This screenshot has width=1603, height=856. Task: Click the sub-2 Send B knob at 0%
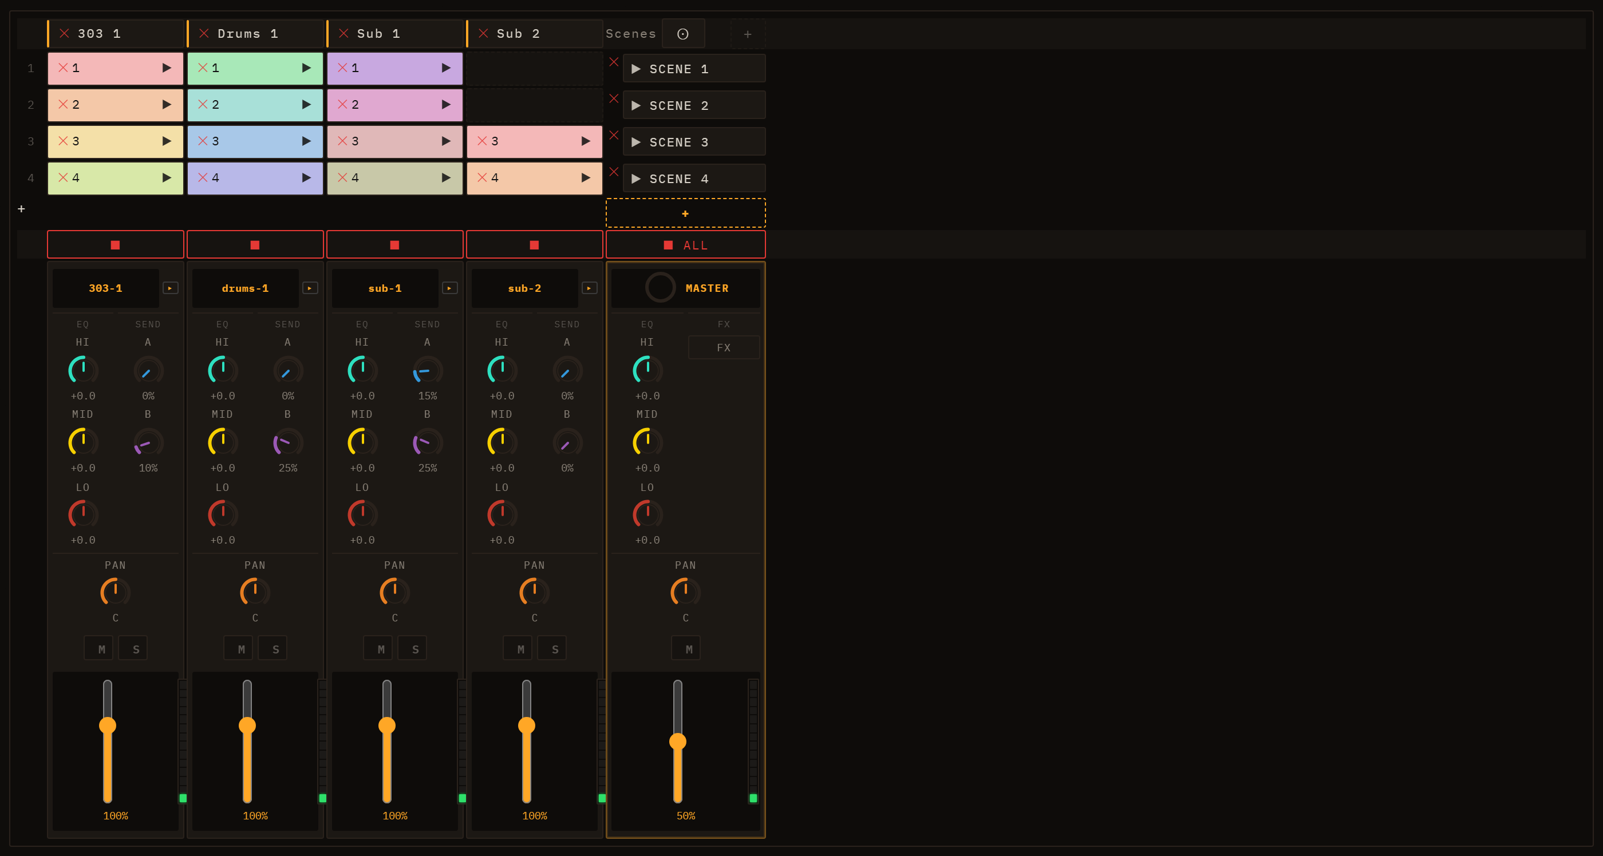point(567,443)
